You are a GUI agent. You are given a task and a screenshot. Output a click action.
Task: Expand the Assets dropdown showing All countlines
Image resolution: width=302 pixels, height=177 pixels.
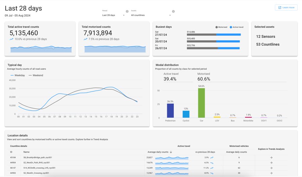pos(151,15)
